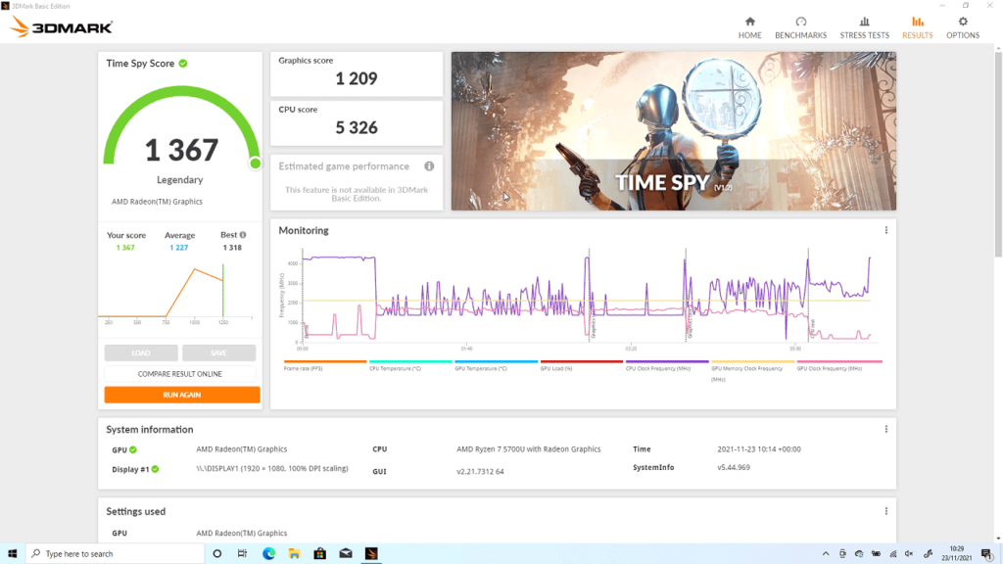
Task: Click the score distribution chart
Action: coord(176,294)
